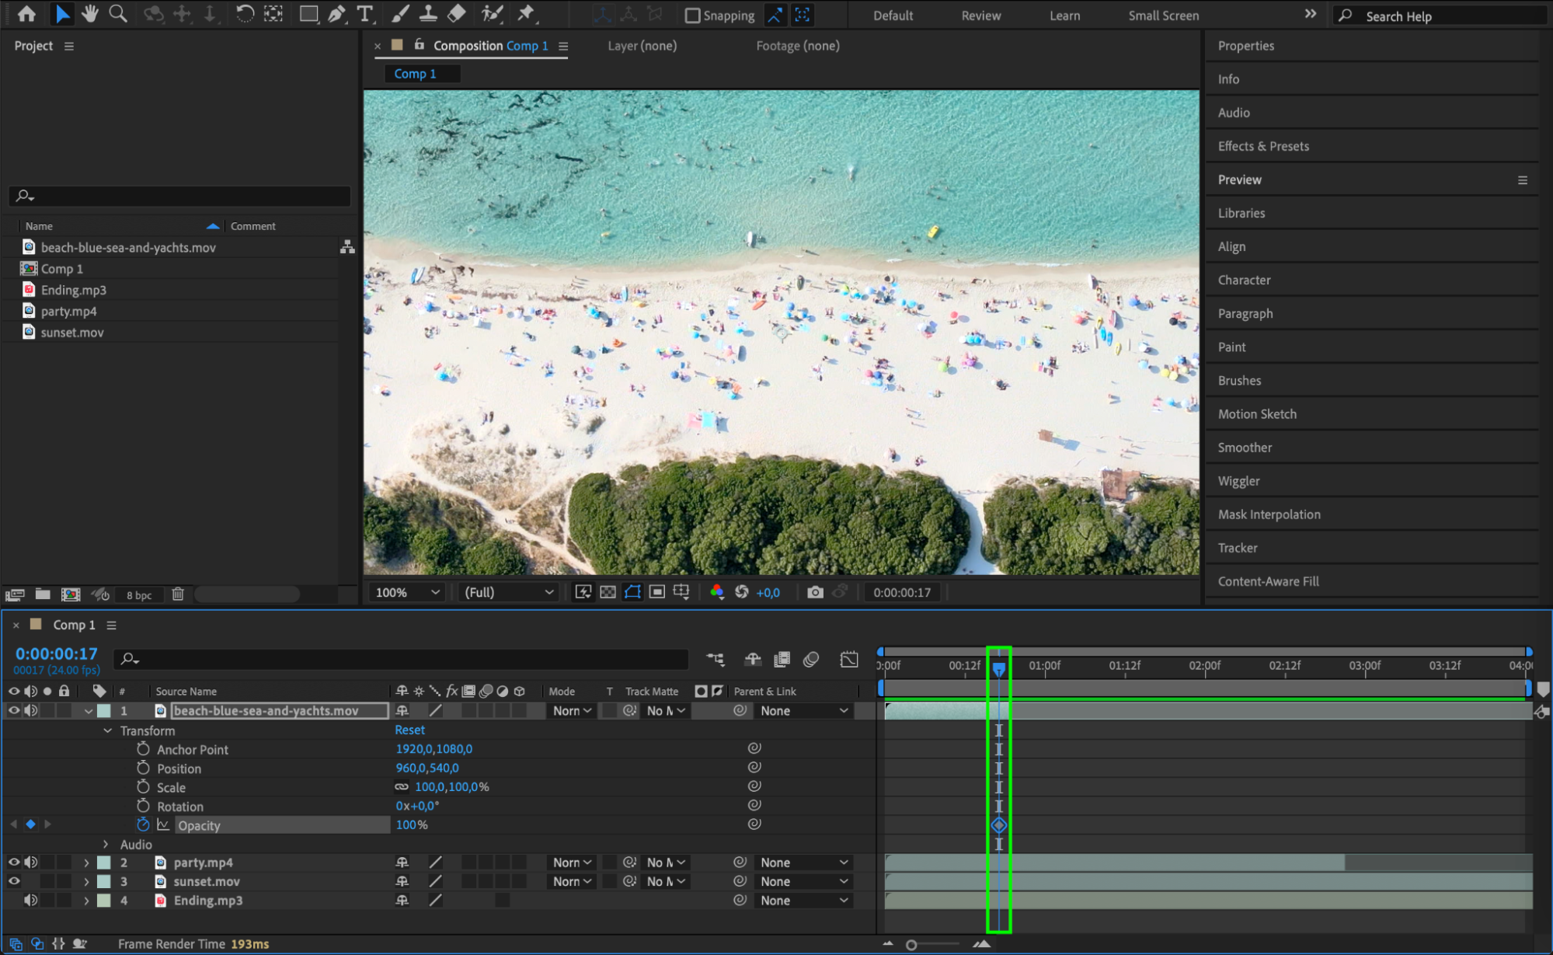Expand the Audio property group
1553x955 pixels.
(x=106, y=844)
